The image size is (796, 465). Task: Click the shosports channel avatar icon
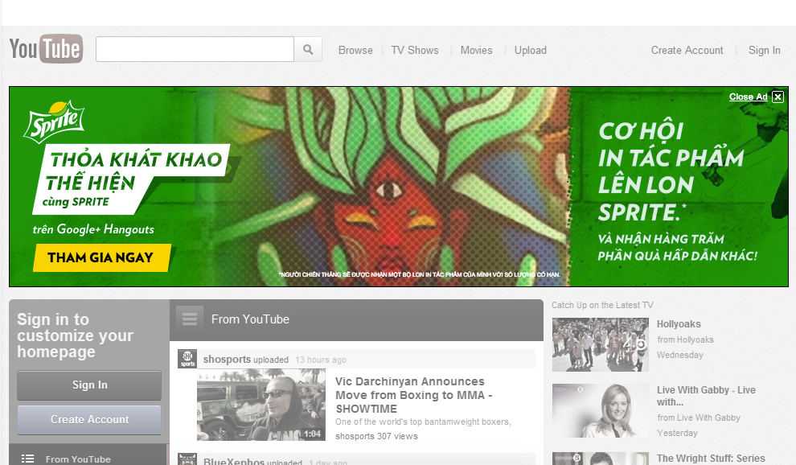[187, 359]
